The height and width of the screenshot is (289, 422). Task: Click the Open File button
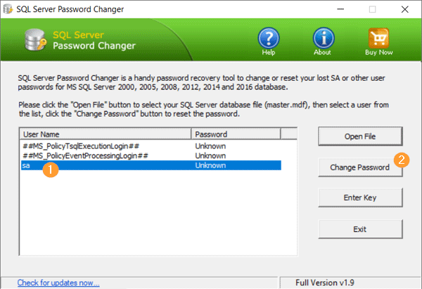362,136
